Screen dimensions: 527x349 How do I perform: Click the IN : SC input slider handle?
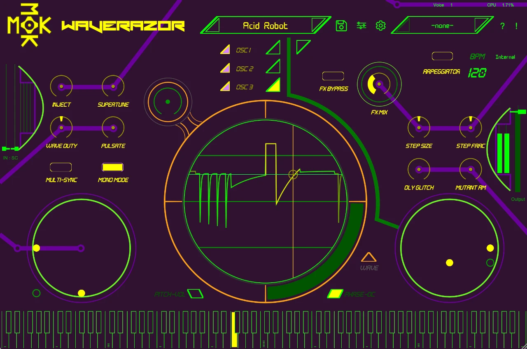pyautogui.click(x=10, y=149)
